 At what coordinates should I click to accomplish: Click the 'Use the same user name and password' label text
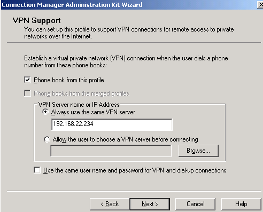pyautogui.click(x=135, y=170)
